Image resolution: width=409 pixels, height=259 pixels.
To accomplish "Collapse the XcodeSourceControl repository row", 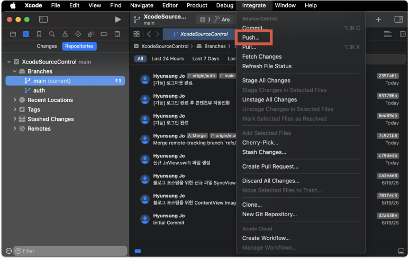I will click(x=9, y=62).
